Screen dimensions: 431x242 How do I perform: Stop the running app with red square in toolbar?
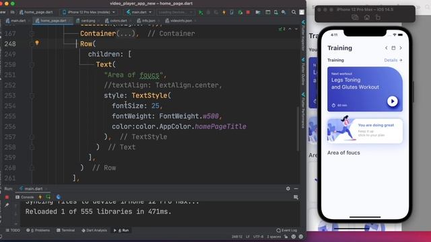point(248,12)
